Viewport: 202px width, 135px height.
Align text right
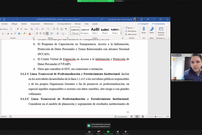[44, 34]
